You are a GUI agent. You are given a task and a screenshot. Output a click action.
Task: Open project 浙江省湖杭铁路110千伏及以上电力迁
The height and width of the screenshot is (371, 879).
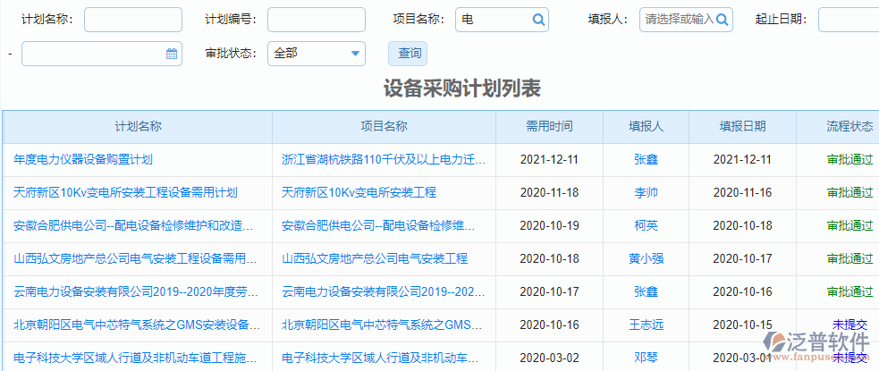pyautogui.click(x=384, y=160)
